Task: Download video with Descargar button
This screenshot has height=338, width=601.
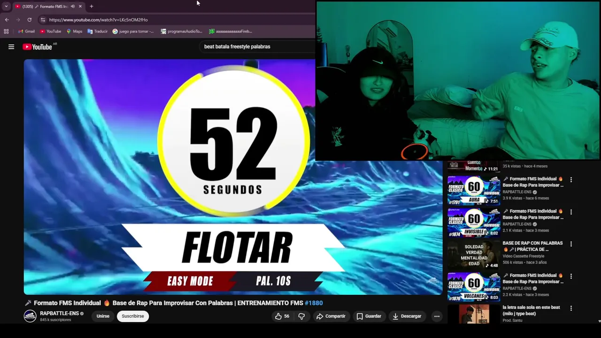Action: coord(407,316)
